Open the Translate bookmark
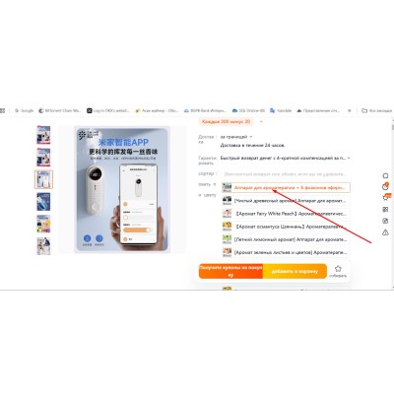Screen dimensions: 394x394 pos(281,110)
